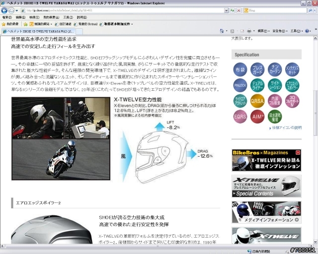Click the チンカーテン specification icon

coord(275,69)
